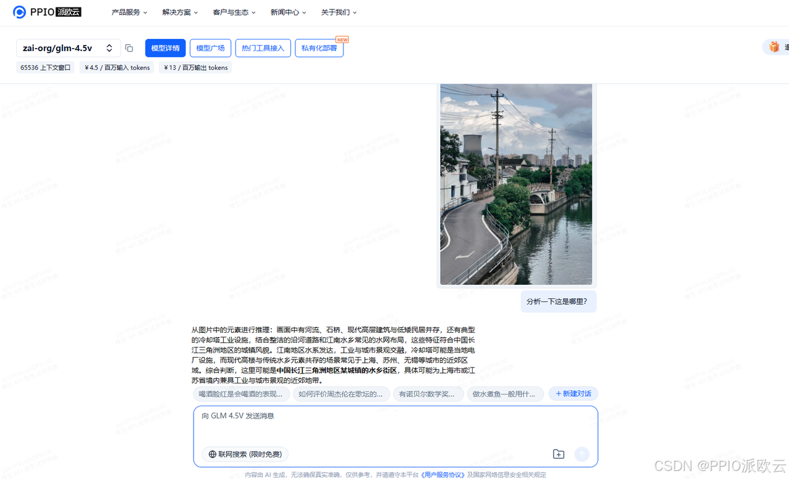Choose suggestion 做水煮鱼一般用什...
The image size is (789, 479).
pos(504,394)
